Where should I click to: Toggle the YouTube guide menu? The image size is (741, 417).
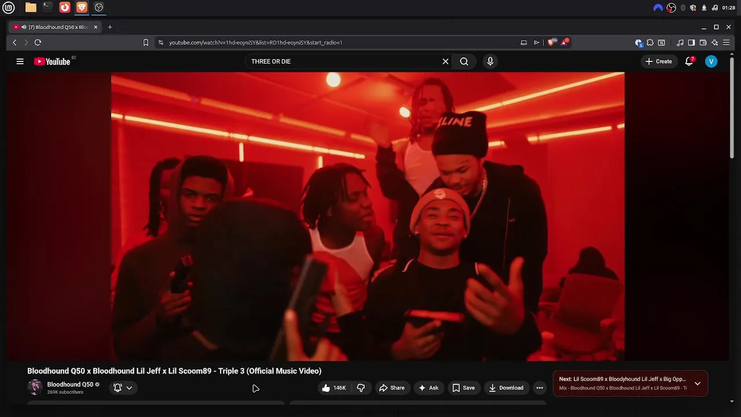(20, 61)
